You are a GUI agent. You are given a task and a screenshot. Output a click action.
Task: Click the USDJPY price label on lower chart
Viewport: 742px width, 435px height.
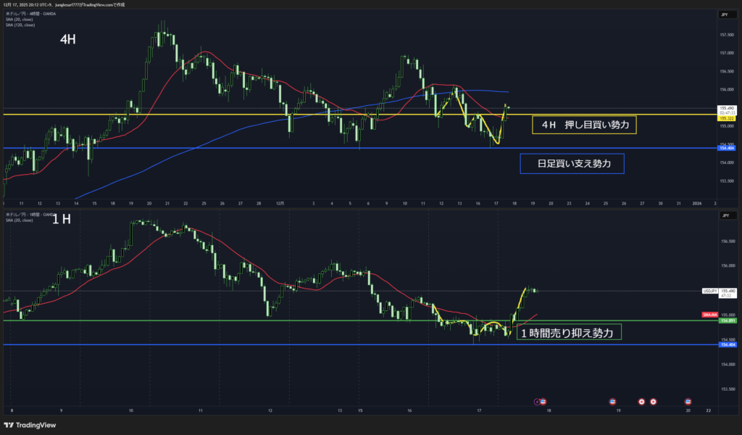point(710,291)
